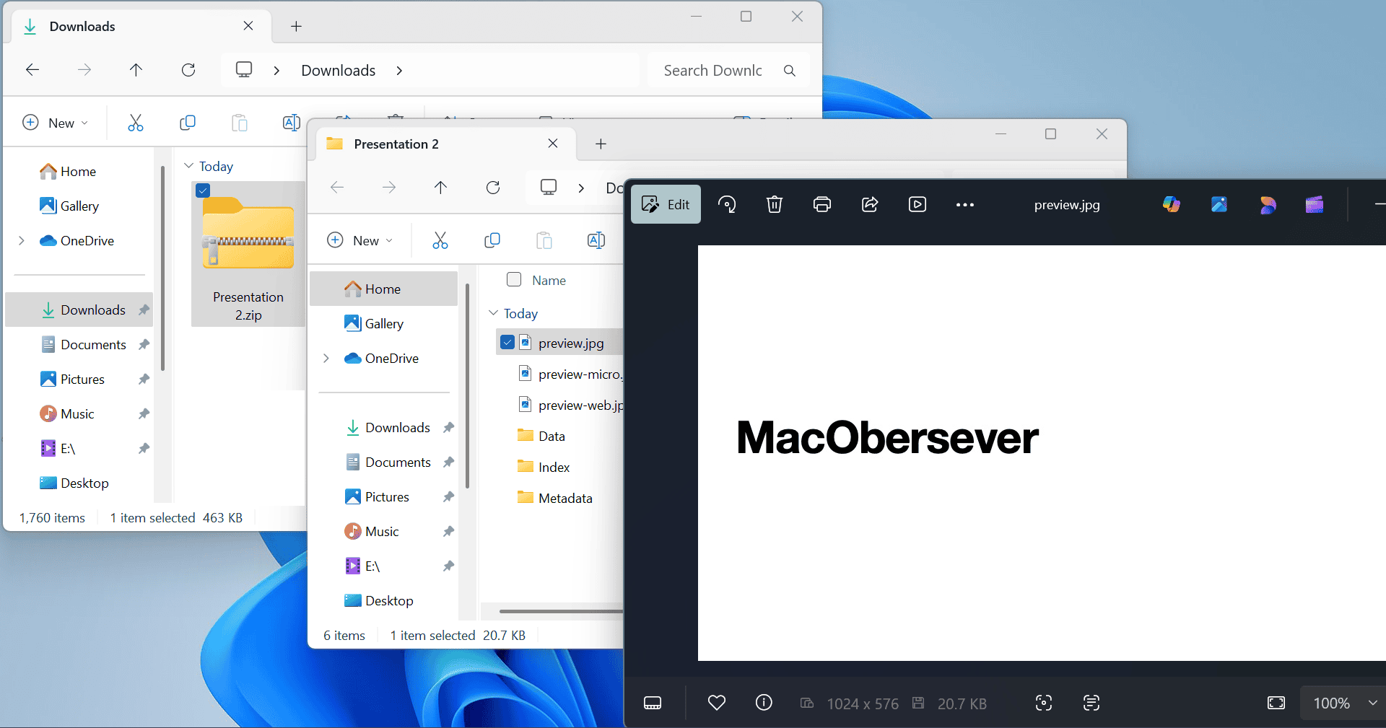The width and height of the screenshot is (1386, 728).
Task: Click the Edit button in Photos
Action: (x=665, y=204)
